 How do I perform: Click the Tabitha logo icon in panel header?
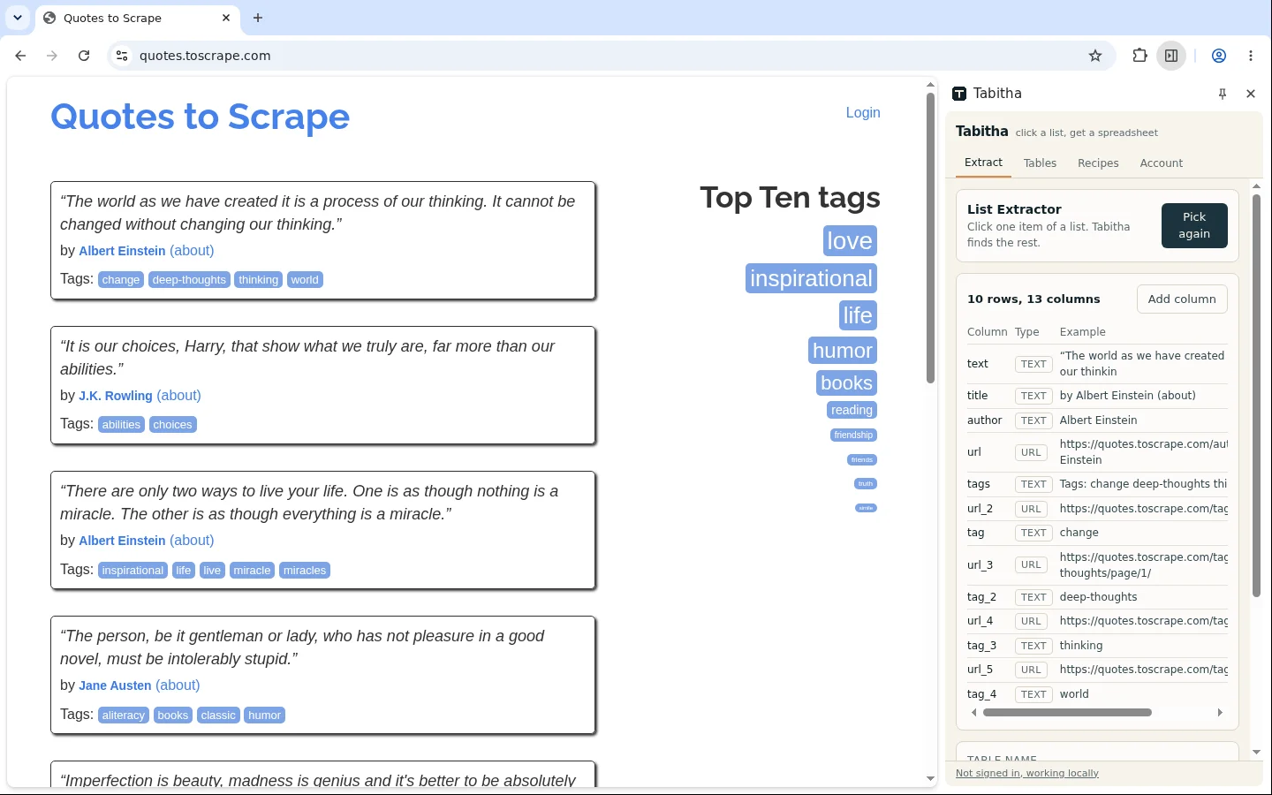pos(959,94)
